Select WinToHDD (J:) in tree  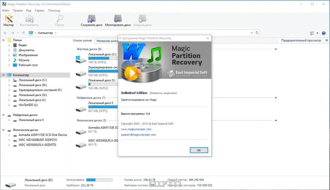(x=28, y=105)
